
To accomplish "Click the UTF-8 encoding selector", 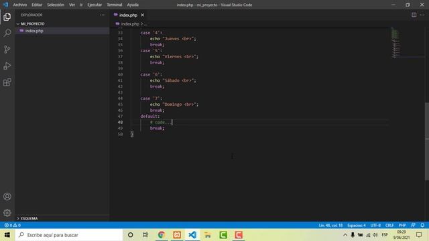I will tap(375, 225).
